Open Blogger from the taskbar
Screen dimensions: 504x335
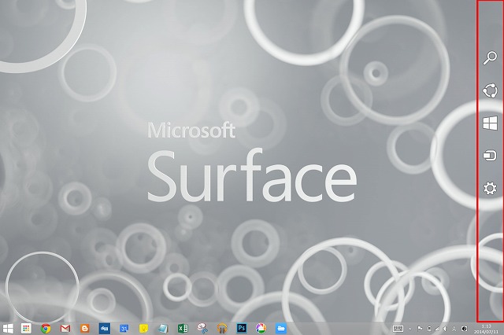point(85,328)
